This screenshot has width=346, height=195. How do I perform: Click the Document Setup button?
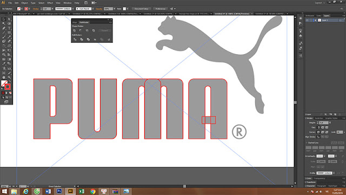click(x=142, y=9)
